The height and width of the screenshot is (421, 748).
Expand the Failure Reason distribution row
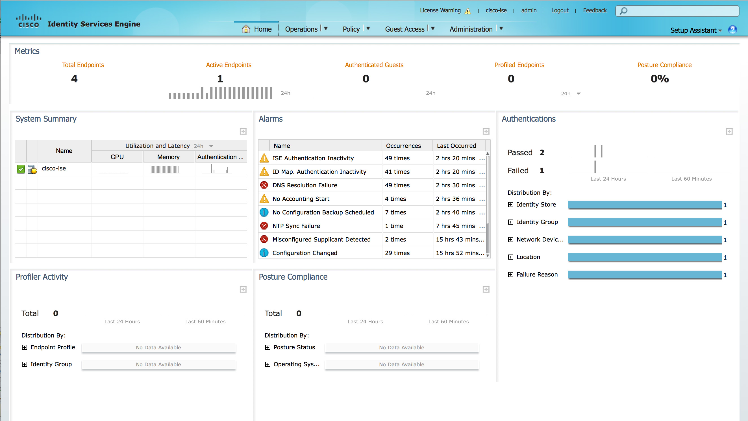coord(510,274)
